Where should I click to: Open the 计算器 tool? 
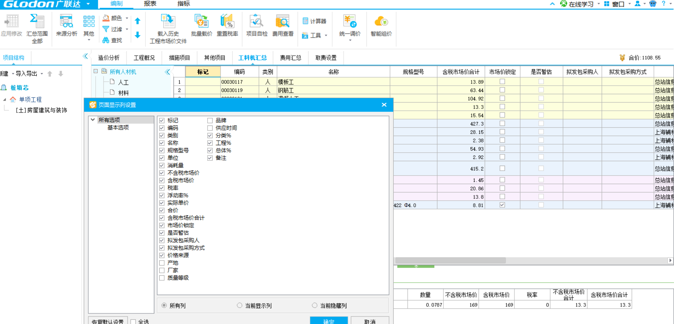pos(314,21)
